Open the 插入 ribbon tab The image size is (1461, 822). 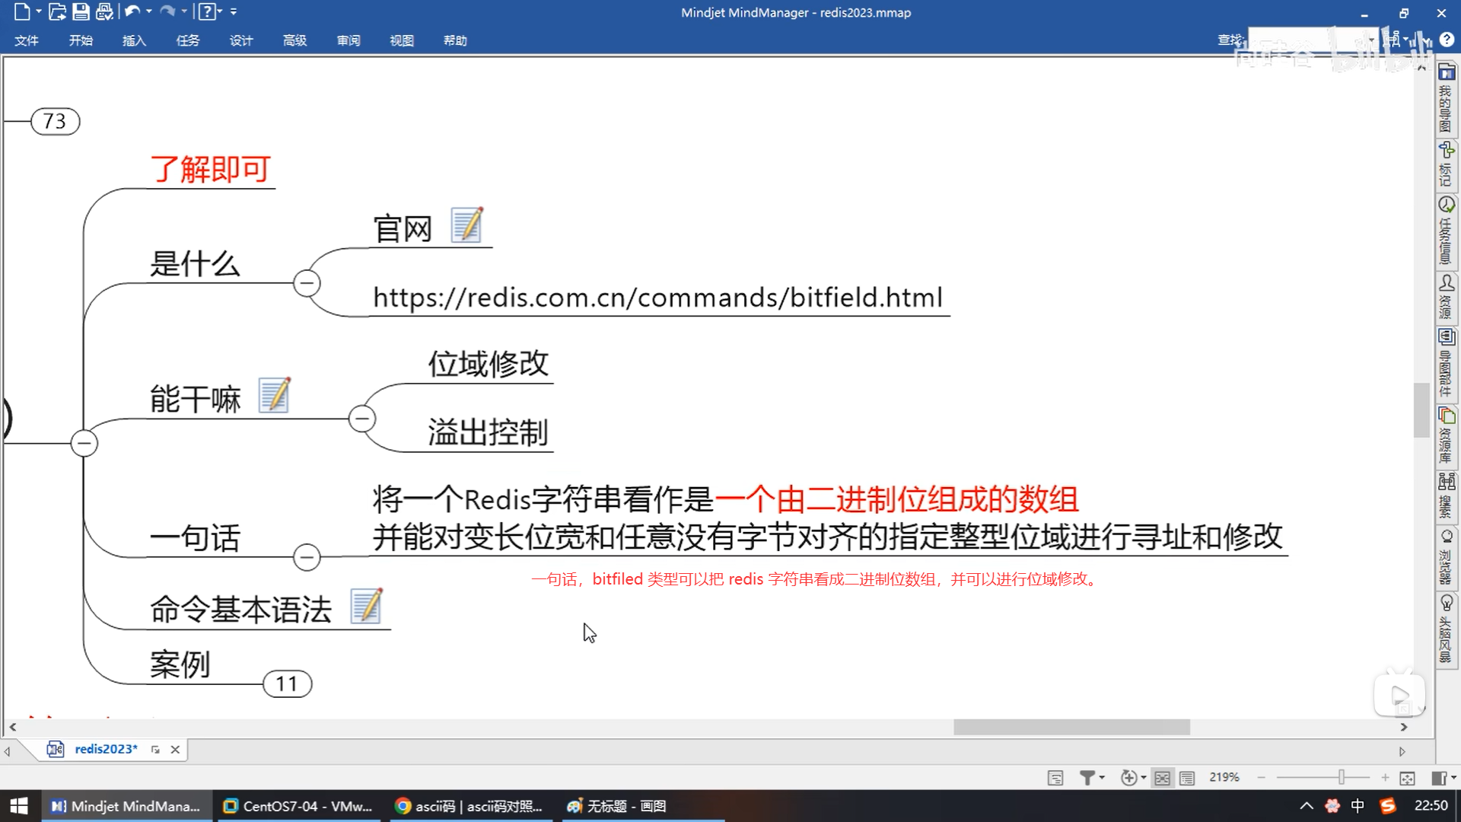click(x=134, y=40)
